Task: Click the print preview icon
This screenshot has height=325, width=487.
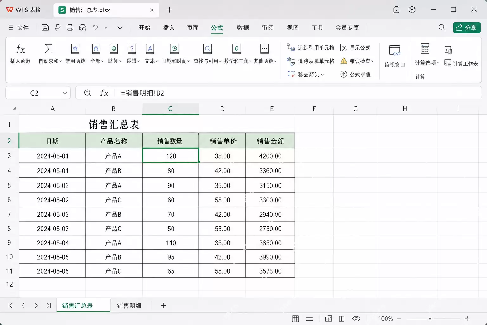Action: point(82,28)
